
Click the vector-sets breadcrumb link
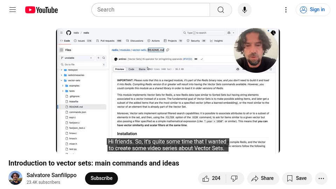pos(139,50)
